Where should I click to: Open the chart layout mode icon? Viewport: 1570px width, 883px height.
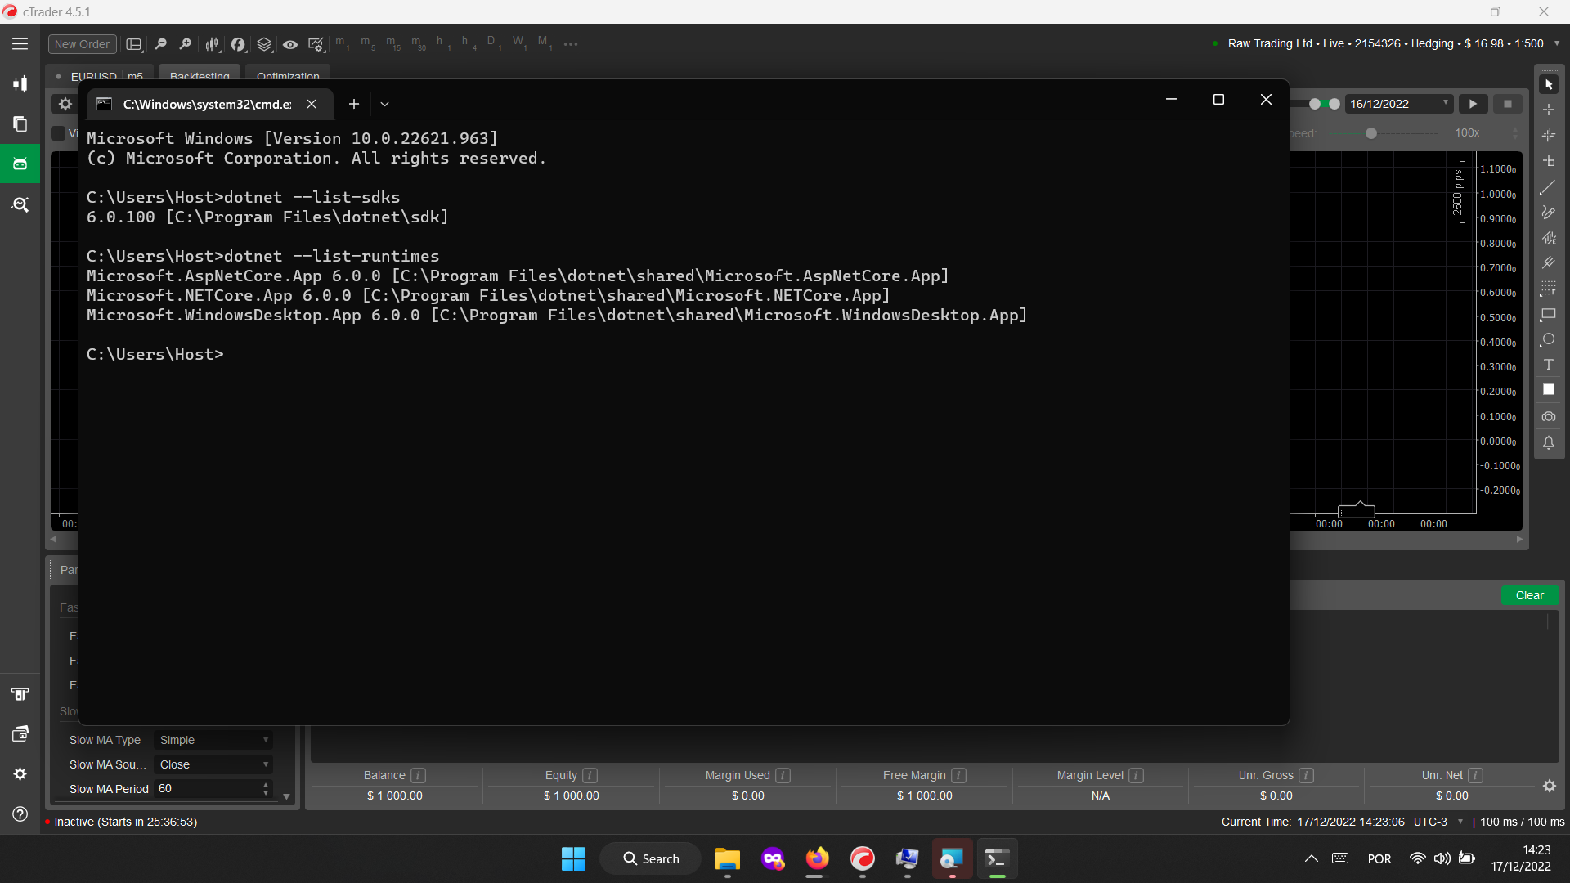point(134,44)
